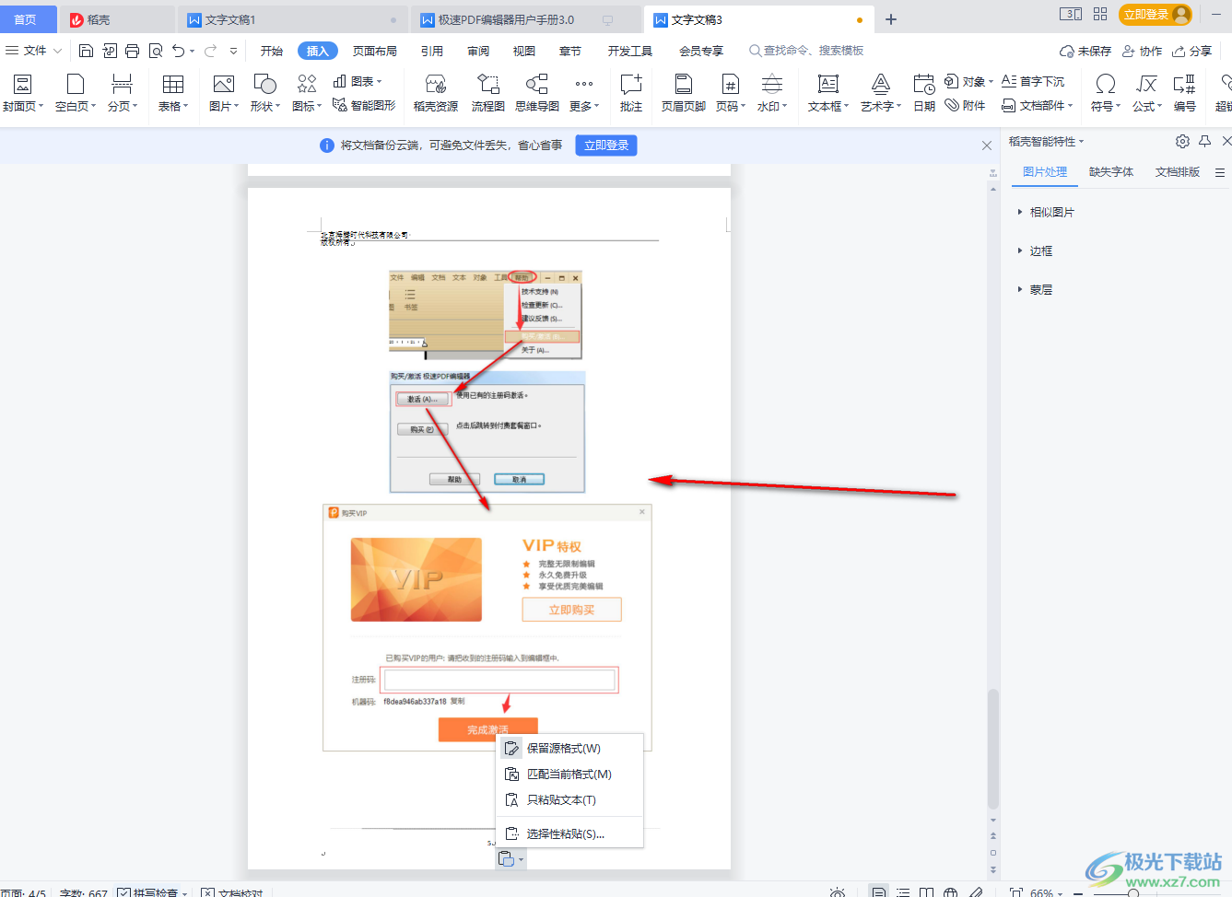1232x897 pixels.
Task: Add a Comment (批注)
Action: [631, 93]
